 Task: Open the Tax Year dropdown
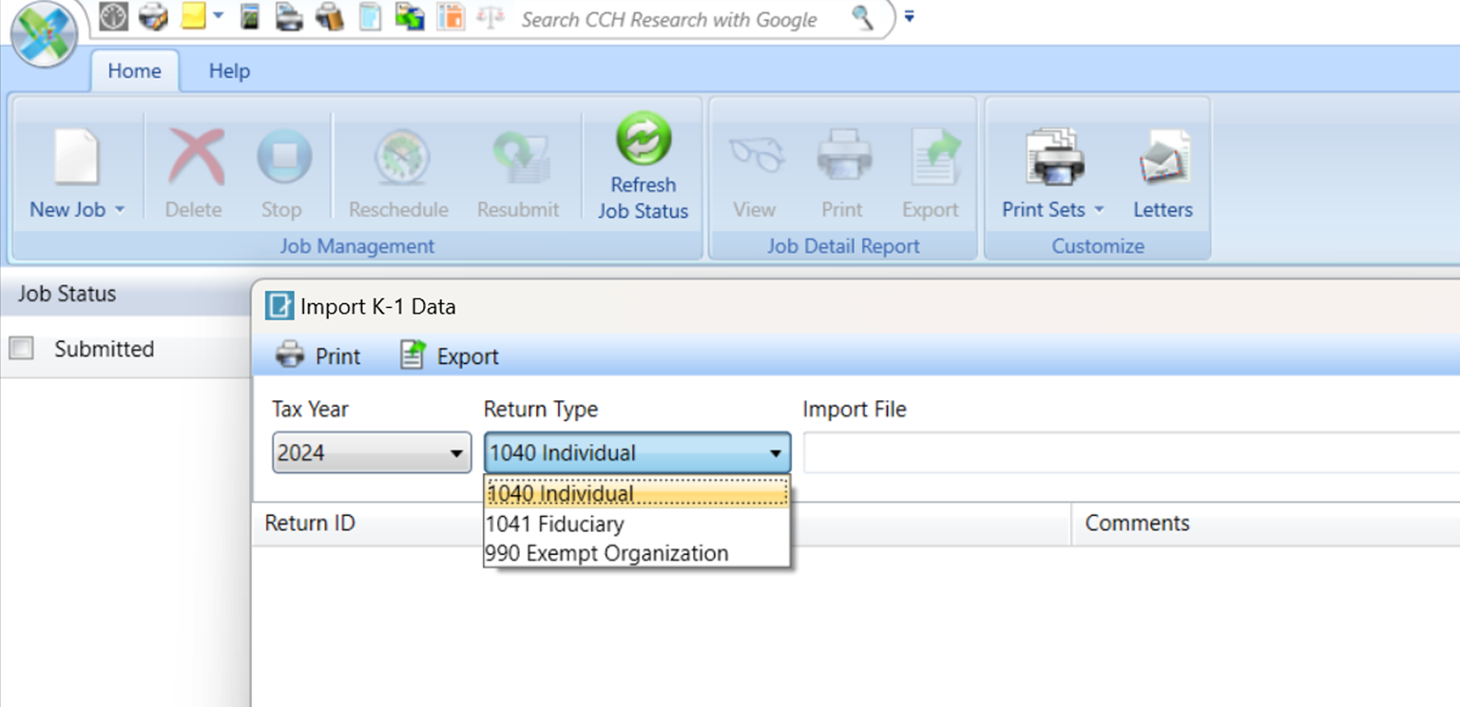click(372, 453)
